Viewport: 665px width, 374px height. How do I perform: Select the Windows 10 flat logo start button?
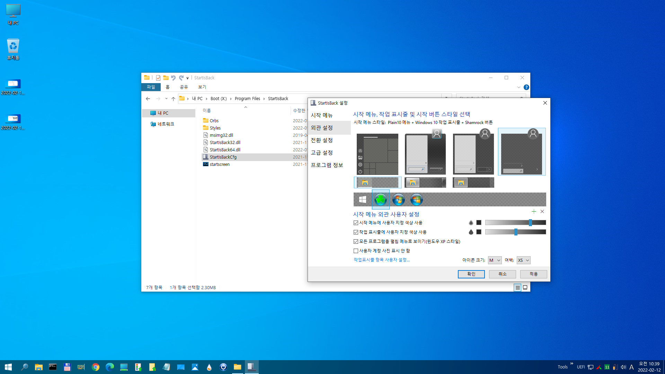[363, 199]
